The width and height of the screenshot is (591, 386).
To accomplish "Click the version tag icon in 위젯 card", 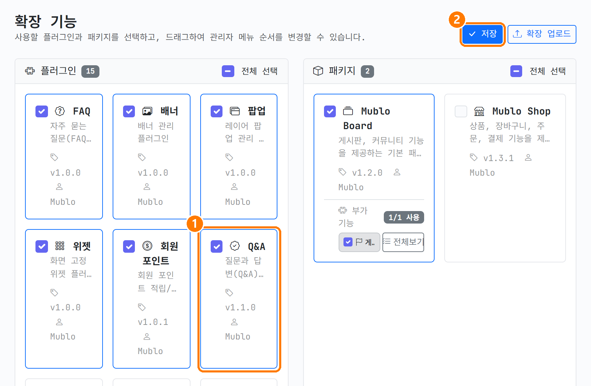I will point(54,293).
